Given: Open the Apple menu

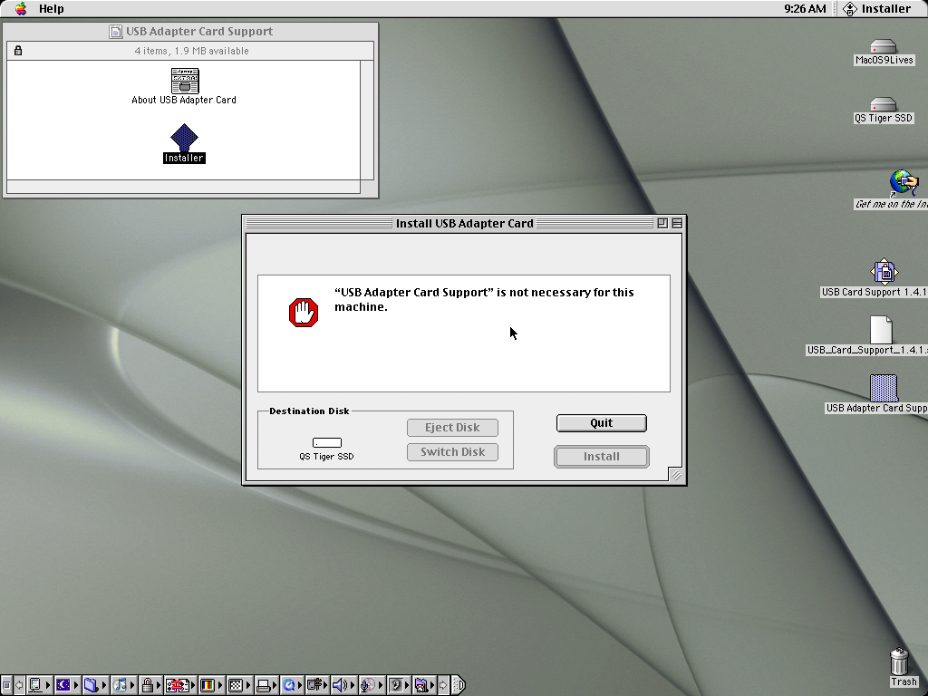Looking at the screenshot, I should (21, 8).
